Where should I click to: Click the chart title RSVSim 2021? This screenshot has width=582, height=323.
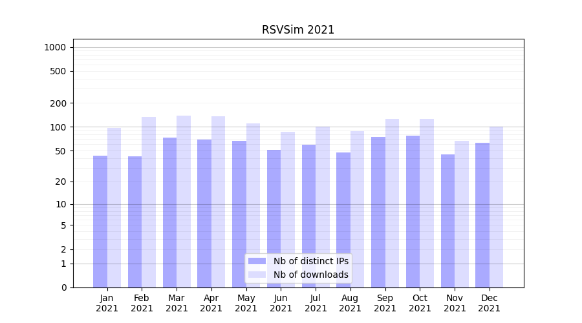pos(298,30)
